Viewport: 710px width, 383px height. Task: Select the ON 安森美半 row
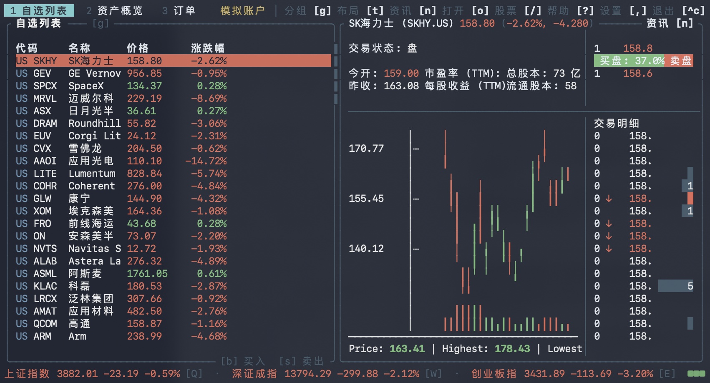tap(174, 236)
